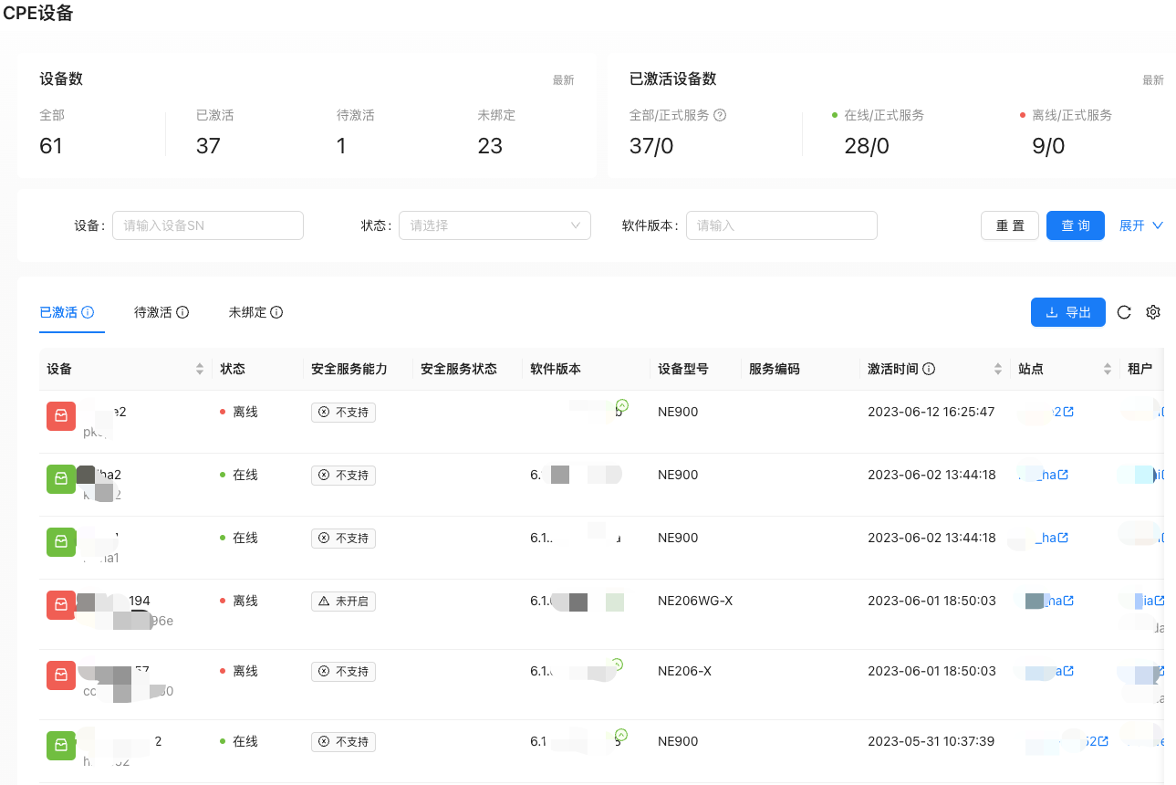Click the 已激活 count 37

[208, 146]
